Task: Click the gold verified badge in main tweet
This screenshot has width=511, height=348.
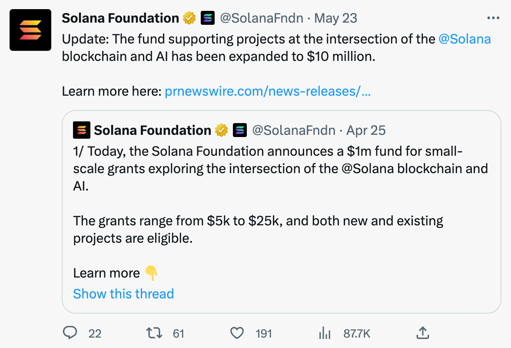Action: pyautogui.click(x=189, y=18)
